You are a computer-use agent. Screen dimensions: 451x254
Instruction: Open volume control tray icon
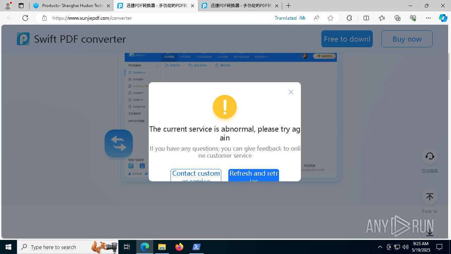click(x=406, y=247)
